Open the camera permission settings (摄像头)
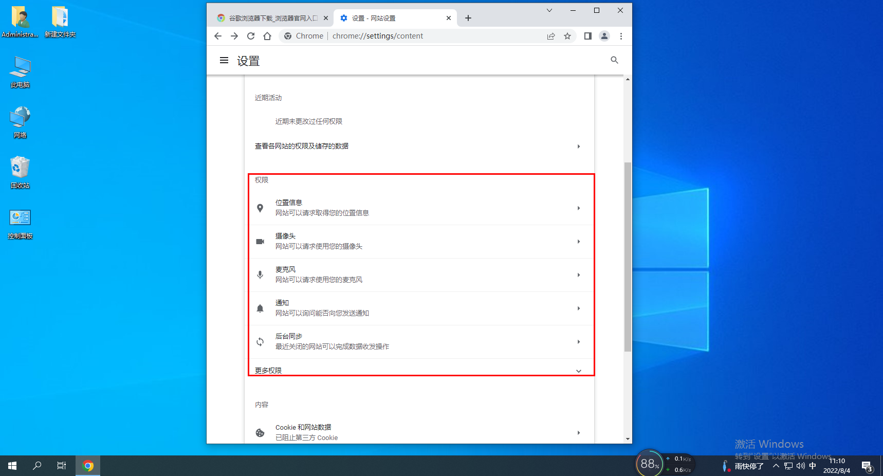This screenshot has height=476, width=883. [x=419, y=241]
